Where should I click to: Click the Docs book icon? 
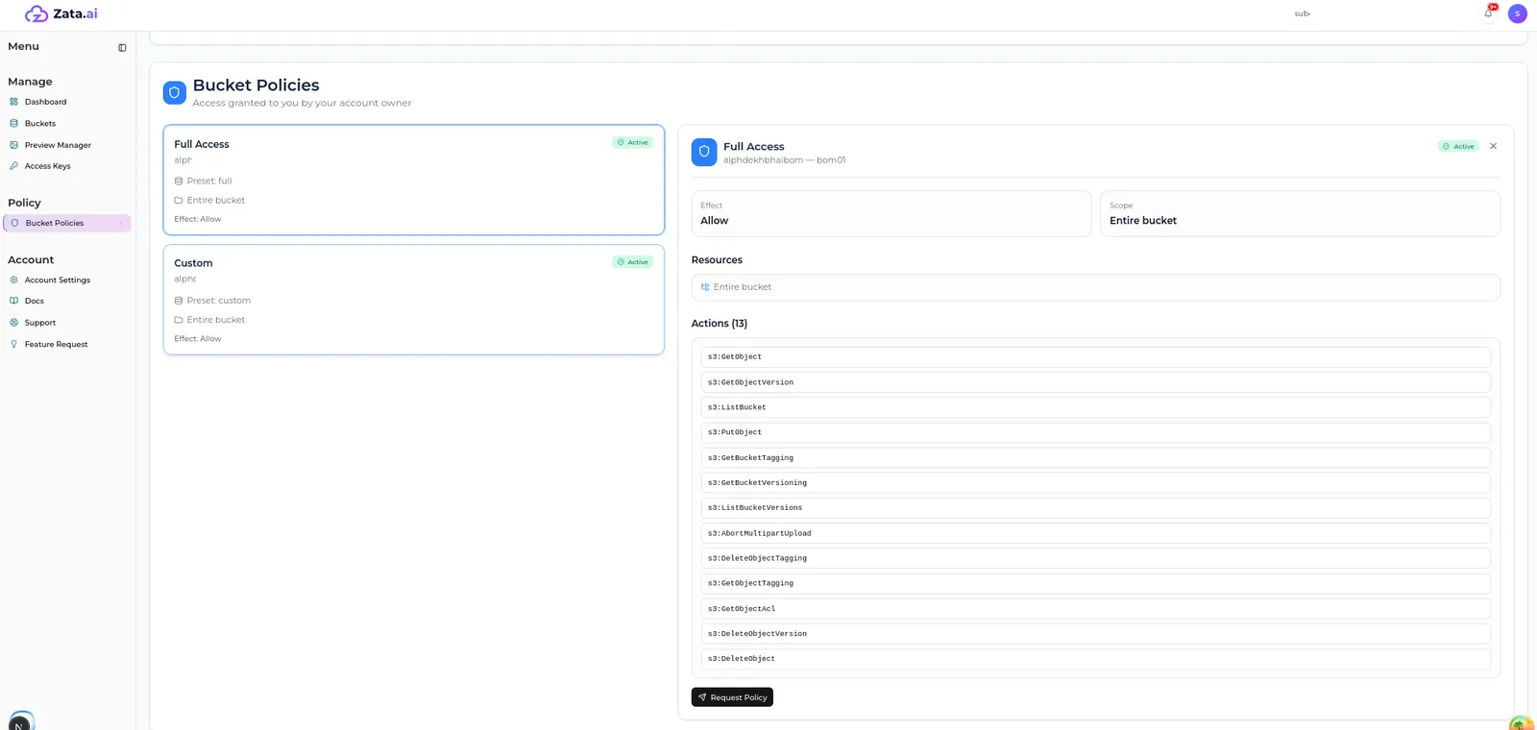[x=13, y=301]
